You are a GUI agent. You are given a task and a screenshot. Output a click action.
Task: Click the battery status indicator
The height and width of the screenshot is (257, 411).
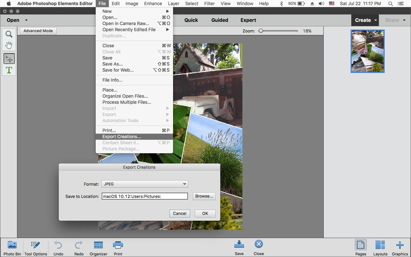[297, 4]
